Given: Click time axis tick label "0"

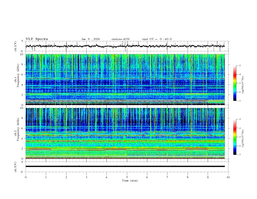Looking at the screenshot, I should [26, 177].
